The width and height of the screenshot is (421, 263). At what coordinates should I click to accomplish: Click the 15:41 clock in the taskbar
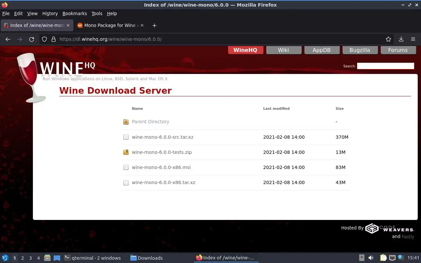click(x=413, y=258)
